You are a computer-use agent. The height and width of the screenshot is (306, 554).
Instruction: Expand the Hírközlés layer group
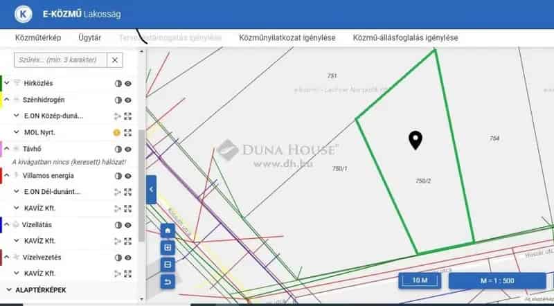[7, 83]
